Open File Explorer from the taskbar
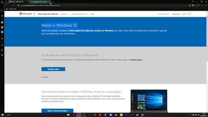The width and height of the screenshot is (208, 117). (x=68, y=115)
